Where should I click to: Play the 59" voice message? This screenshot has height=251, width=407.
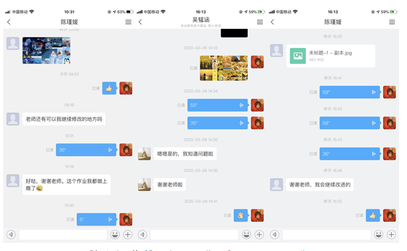pos(350,92)
